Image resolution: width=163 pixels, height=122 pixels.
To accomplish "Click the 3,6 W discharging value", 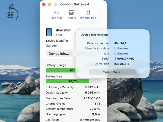I will click(x=96, y=114).
